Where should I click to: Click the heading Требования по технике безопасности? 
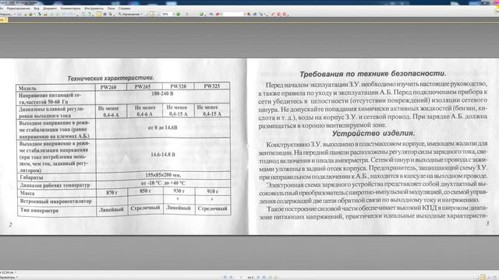pos(373,74)
